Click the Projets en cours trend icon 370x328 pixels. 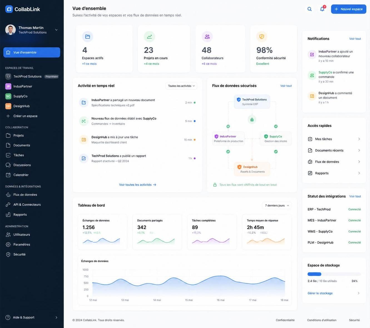pyautogui.click(x=149, y=36)
